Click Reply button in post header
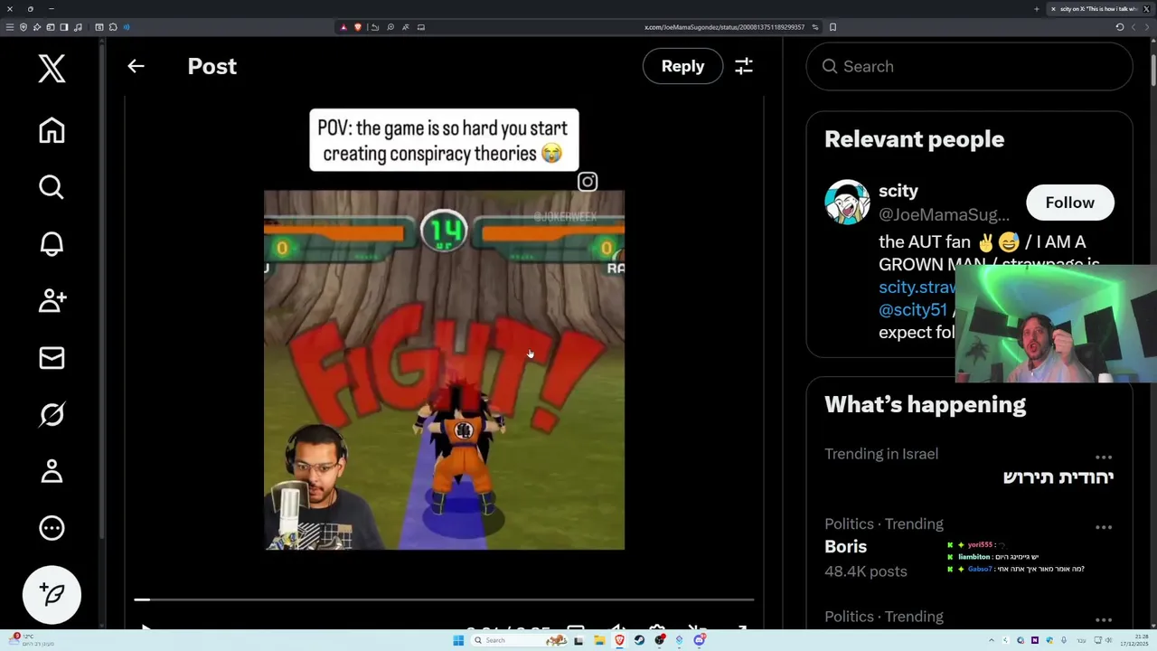This screenshot has height=651, width=1157. (682, 66)
